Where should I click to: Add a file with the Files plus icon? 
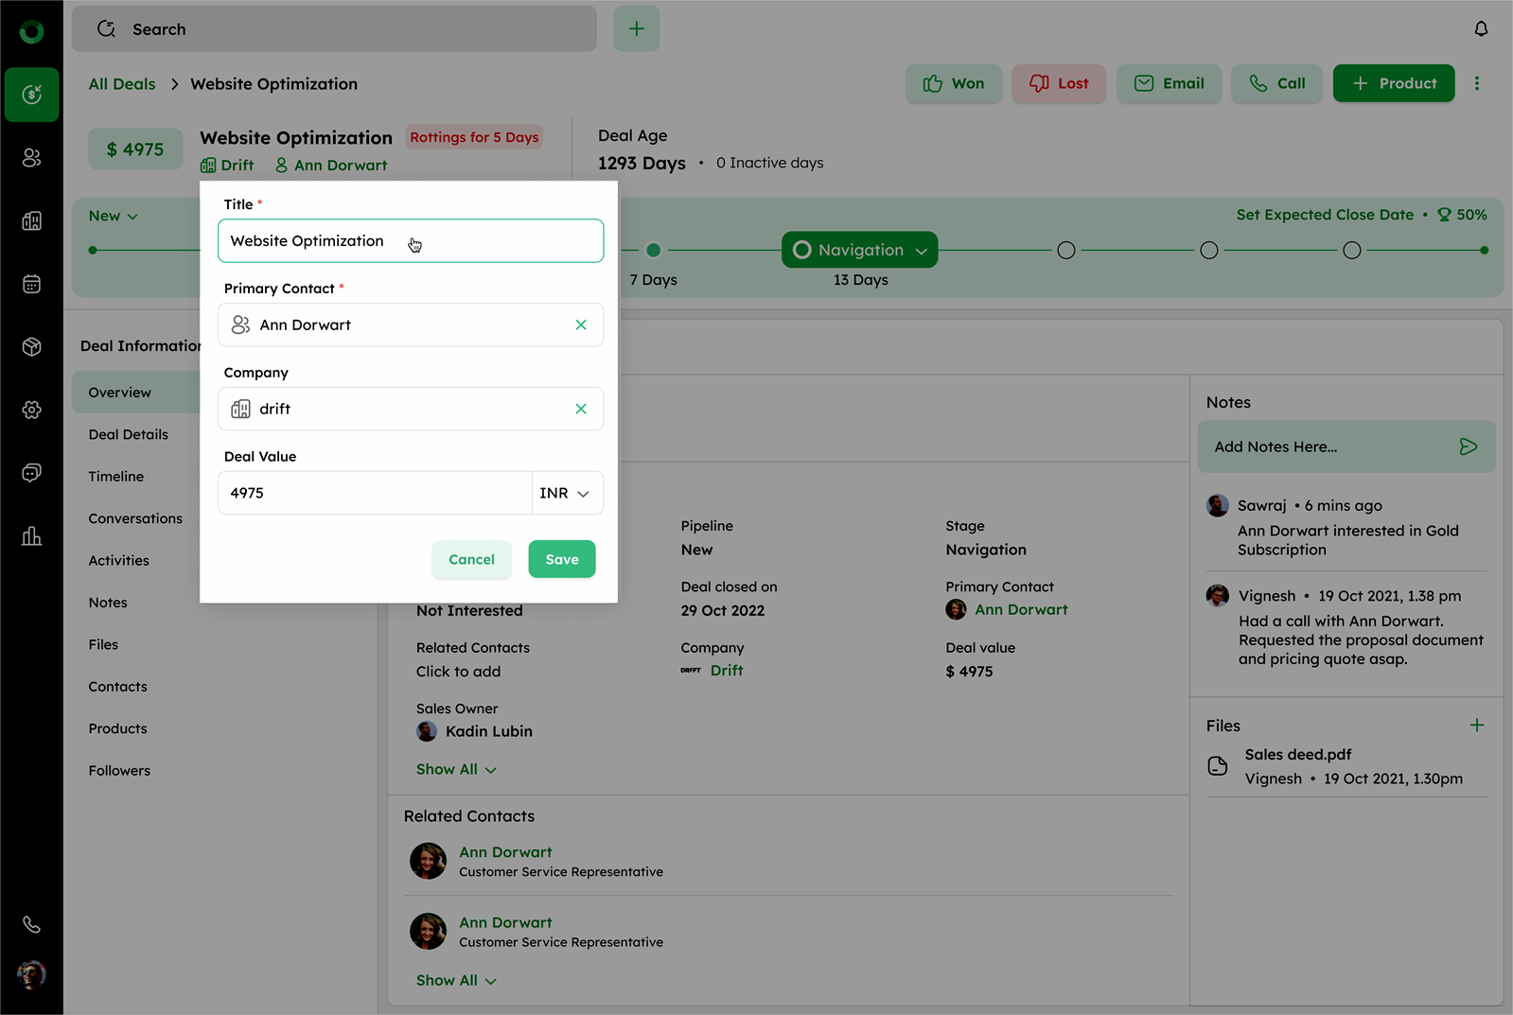point(1476,726)
